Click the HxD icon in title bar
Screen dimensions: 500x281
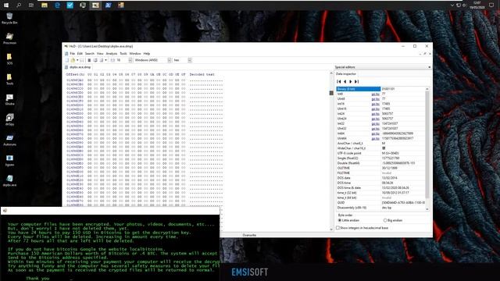coord(66,46)
